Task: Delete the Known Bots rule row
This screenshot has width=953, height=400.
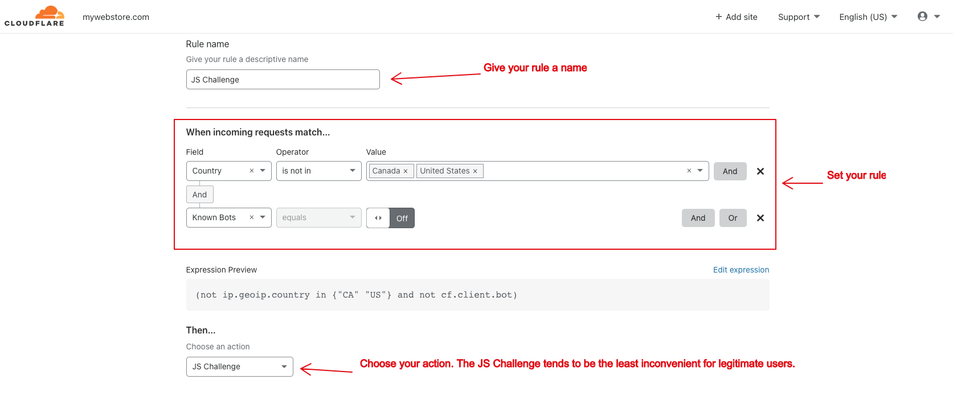Action: click(760, 218)
